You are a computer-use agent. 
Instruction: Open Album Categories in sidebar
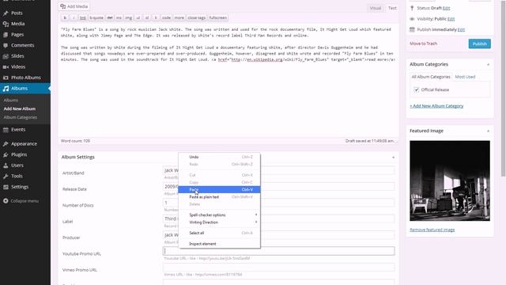[21, 118]
